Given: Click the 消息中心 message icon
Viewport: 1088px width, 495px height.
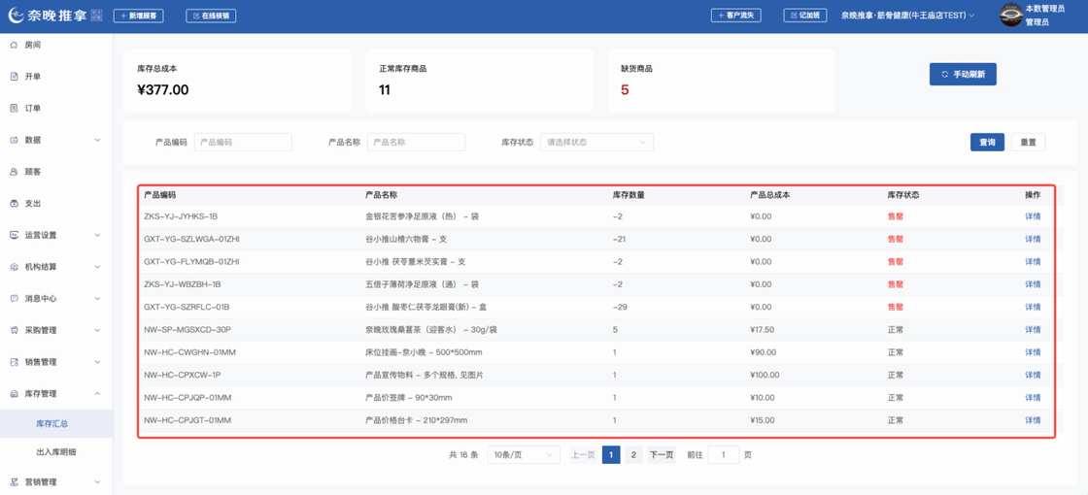Looking at the screenshot, I should (x=14, y=298).
